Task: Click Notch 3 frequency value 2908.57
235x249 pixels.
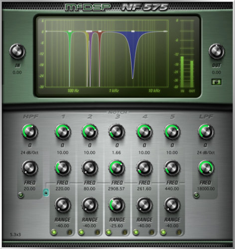Action: point(117,189)
